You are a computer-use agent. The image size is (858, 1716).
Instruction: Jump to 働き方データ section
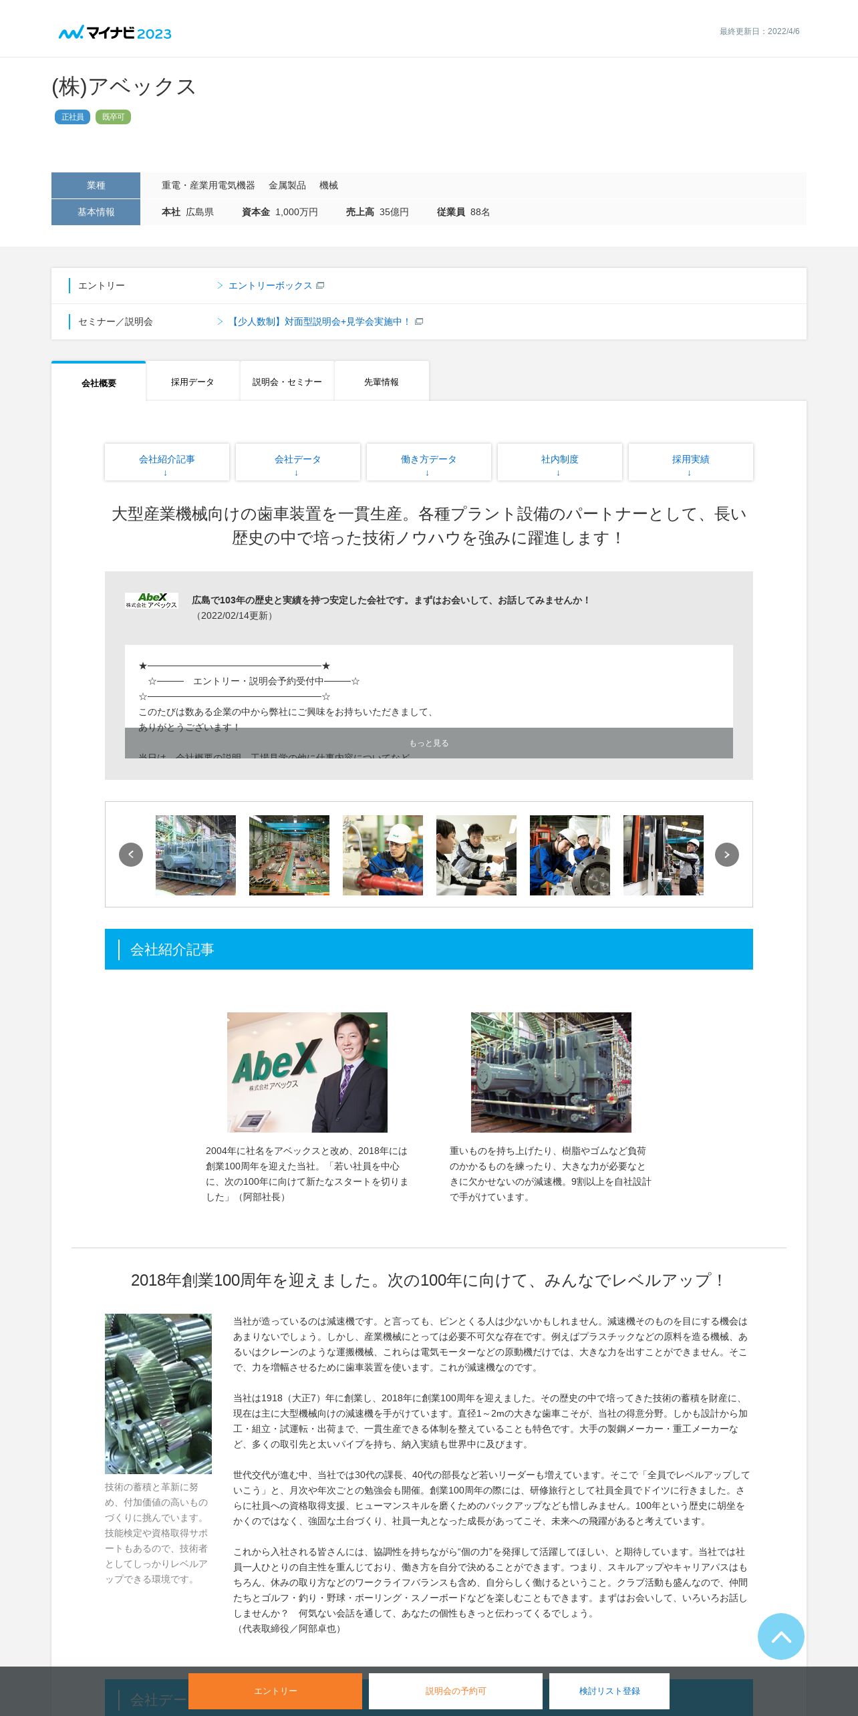point(429,462)
